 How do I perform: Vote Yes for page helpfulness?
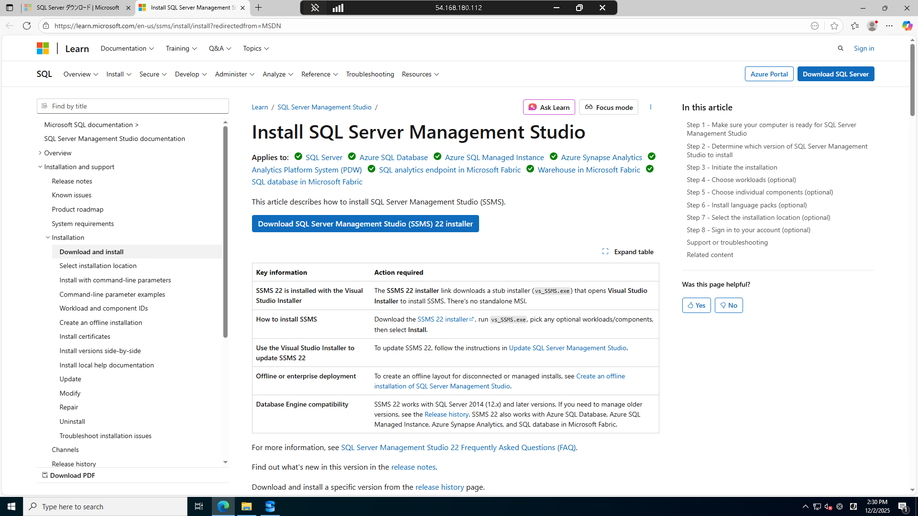(696, 305)
